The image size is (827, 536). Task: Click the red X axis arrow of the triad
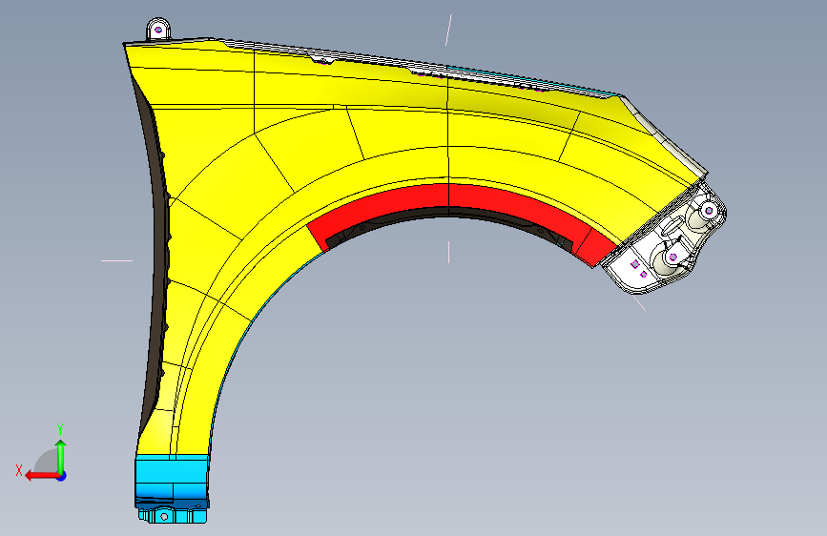[42, 476]
